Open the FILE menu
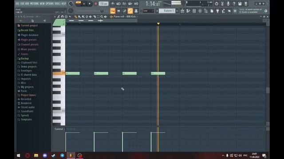The width and height of the screenshot is (284, 159). coord(17,4)
